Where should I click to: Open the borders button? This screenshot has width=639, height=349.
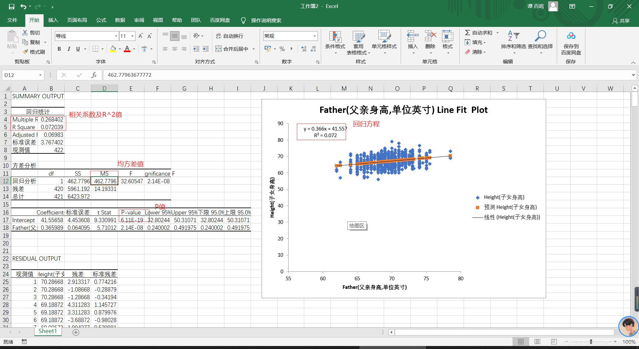click(95, 49)
